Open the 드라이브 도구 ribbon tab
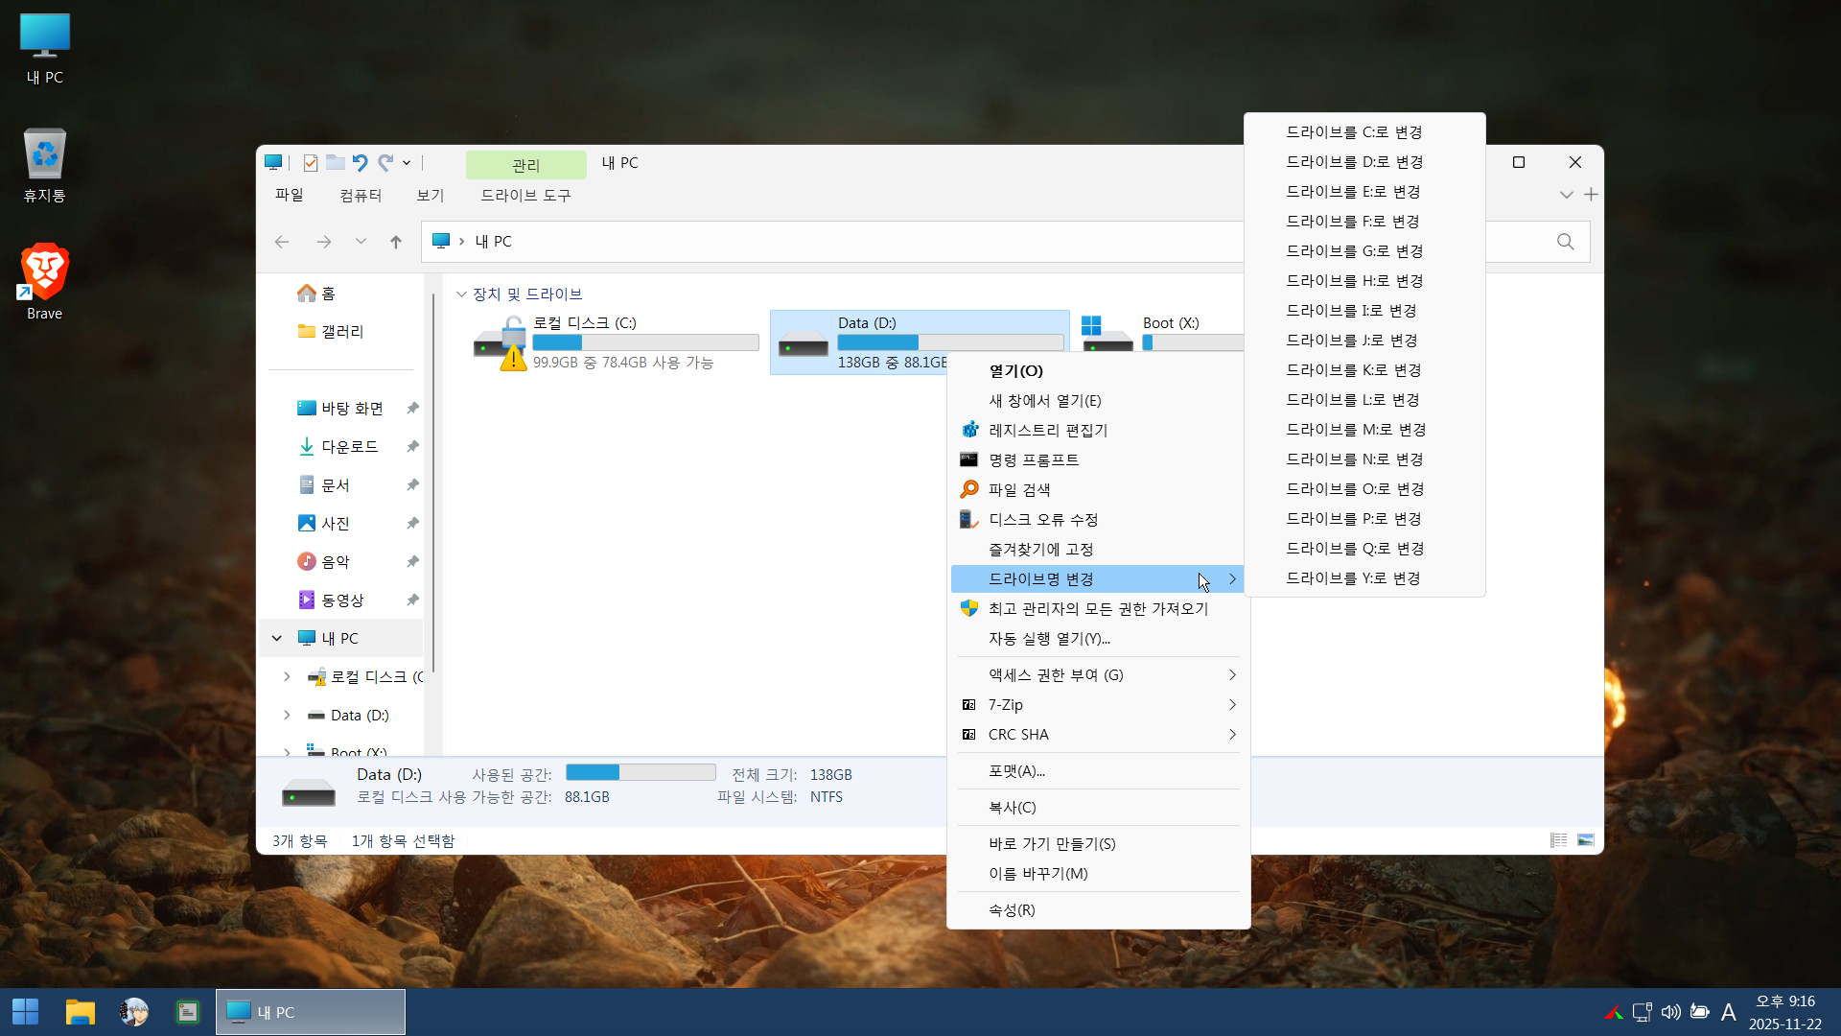Image resolution: width=1841 pixels, height=1036 pixels. pyautogui.click(x=524, y=196)
